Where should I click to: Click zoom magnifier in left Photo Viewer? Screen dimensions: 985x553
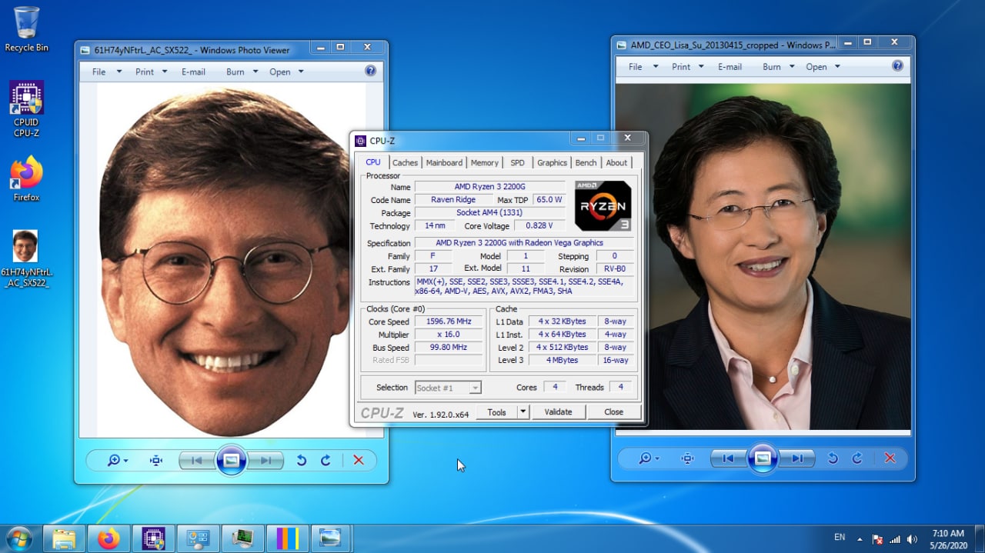tap(117, 460)
